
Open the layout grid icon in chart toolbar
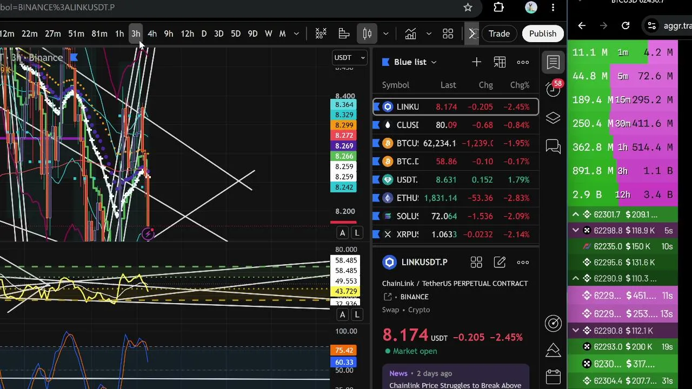tap(448, 33)
